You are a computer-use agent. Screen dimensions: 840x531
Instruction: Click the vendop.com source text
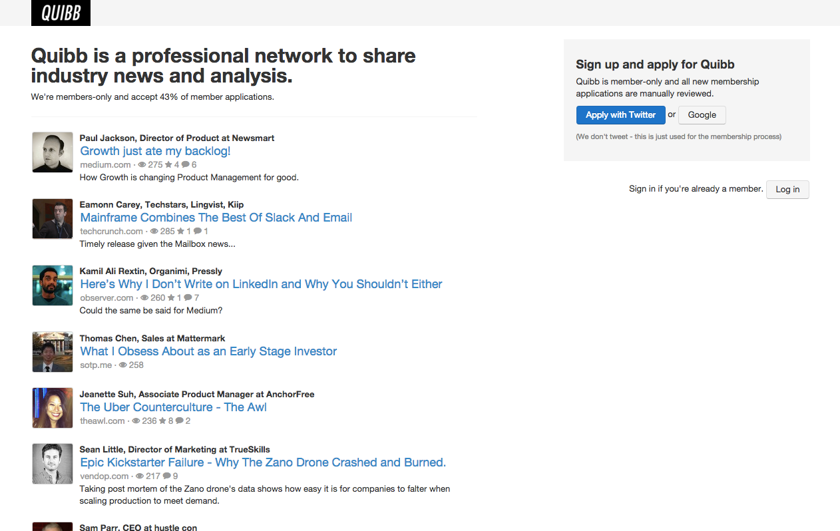click(105, 476)
